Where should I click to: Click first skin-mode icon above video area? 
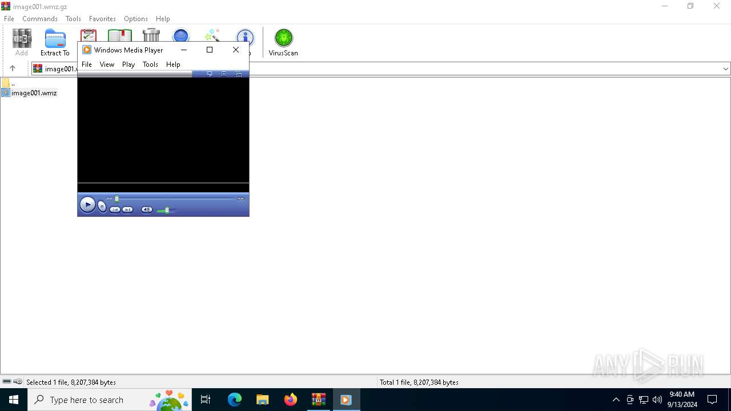click(210, 74)
